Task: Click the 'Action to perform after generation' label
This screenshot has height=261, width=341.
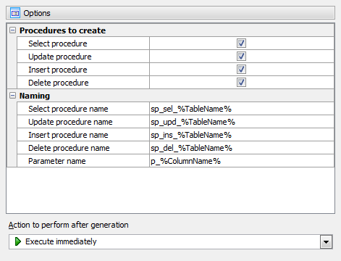Action: pyautogui.click(x=68, y=225)
